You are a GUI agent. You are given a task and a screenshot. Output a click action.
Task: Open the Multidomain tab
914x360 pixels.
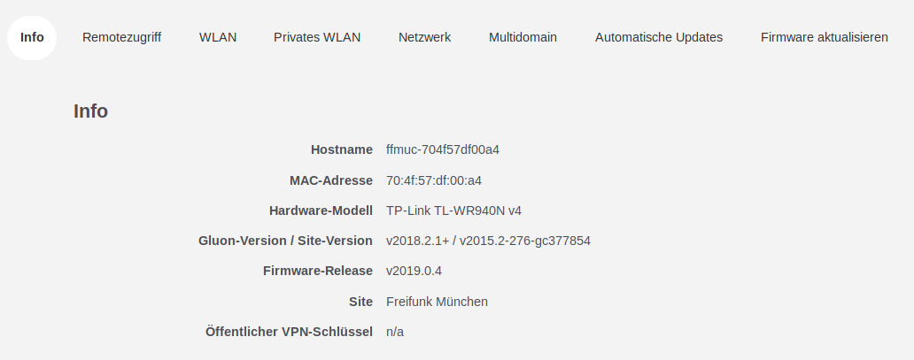pyautogui.click(x=523, y=37)
